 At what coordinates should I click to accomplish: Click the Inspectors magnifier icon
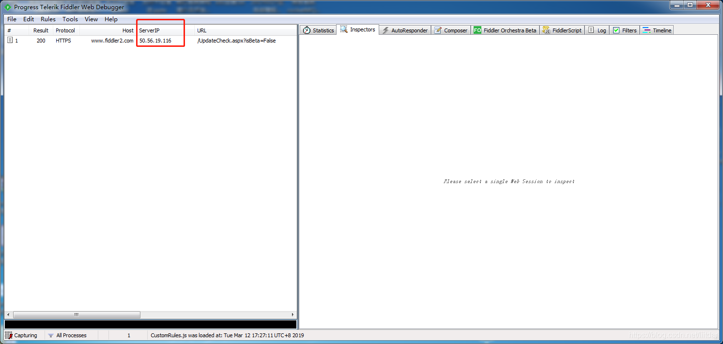(344, 29)
